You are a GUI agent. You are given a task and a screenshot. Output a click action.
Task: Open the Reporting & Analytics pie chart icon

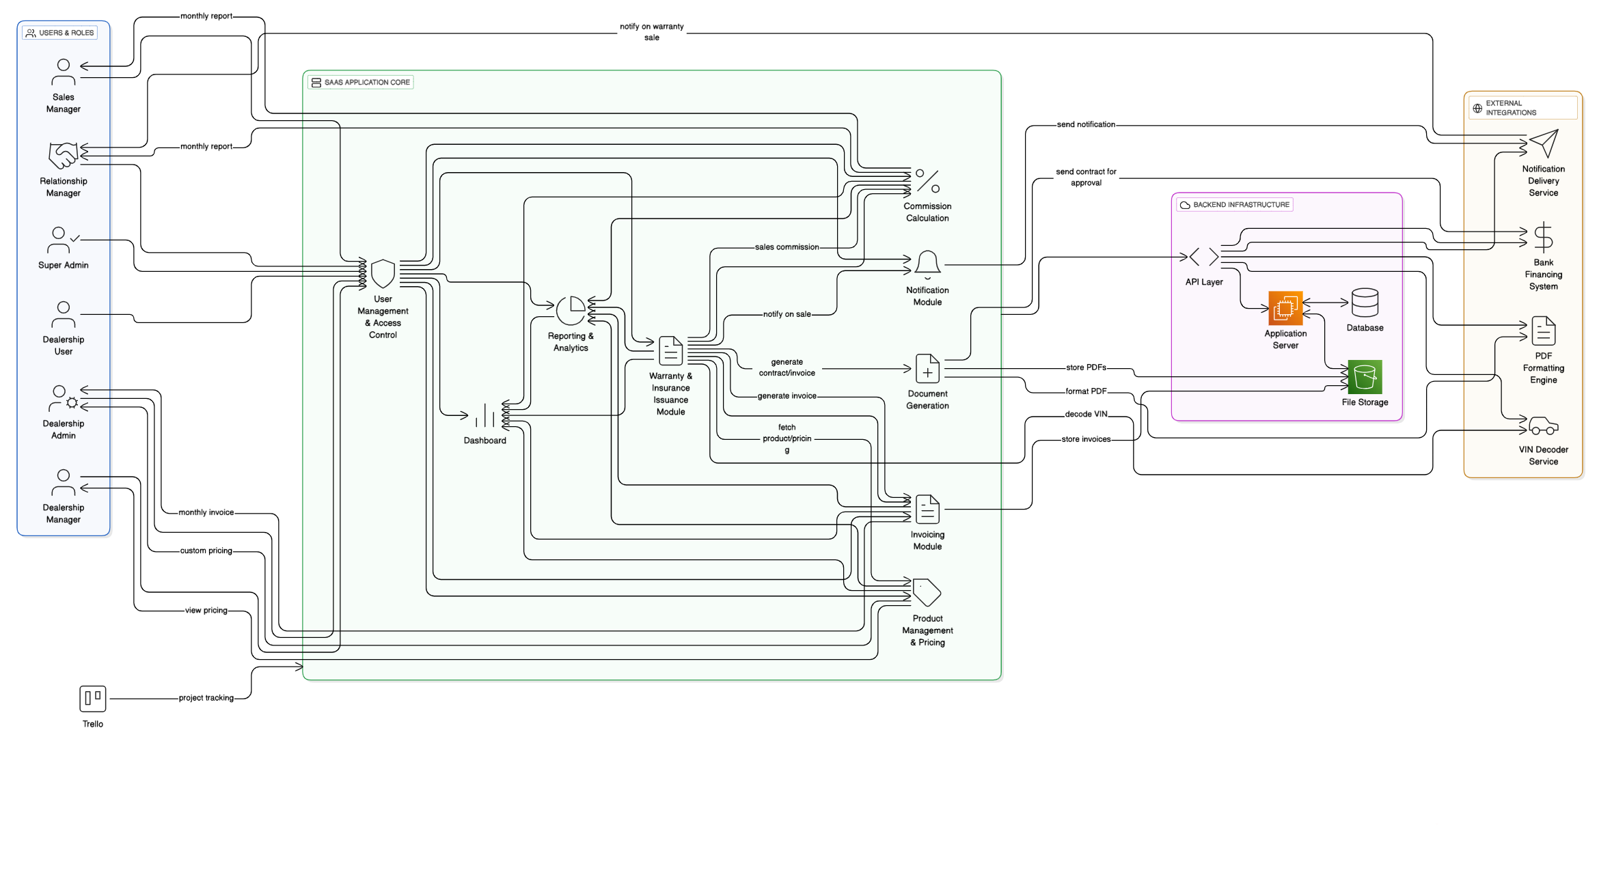click(572, 311)
